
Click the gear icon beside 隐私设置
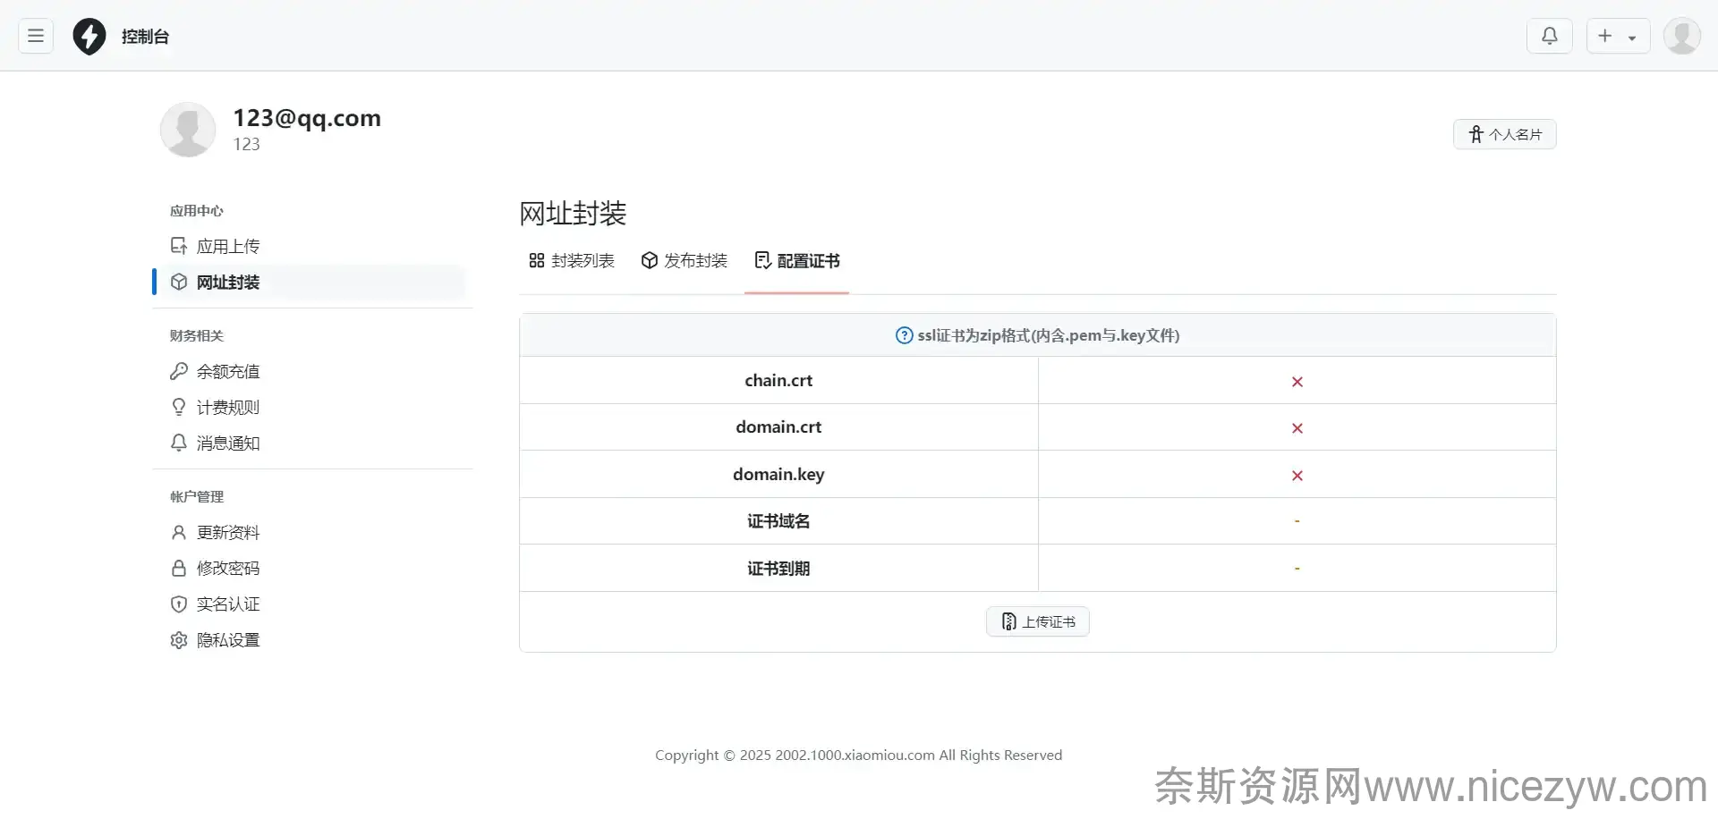coord(179,640)
